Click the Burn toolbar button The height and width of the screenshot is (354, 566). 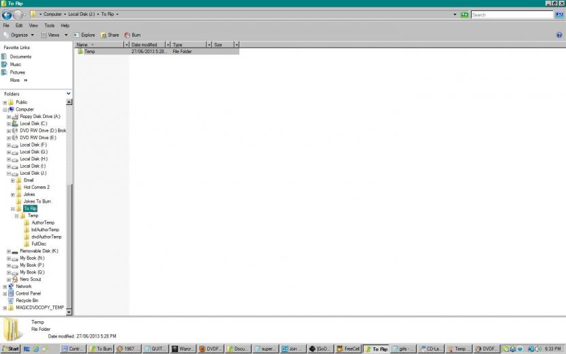coord(132,35)
